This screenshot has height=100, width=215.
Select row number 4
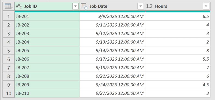(9, 42)
